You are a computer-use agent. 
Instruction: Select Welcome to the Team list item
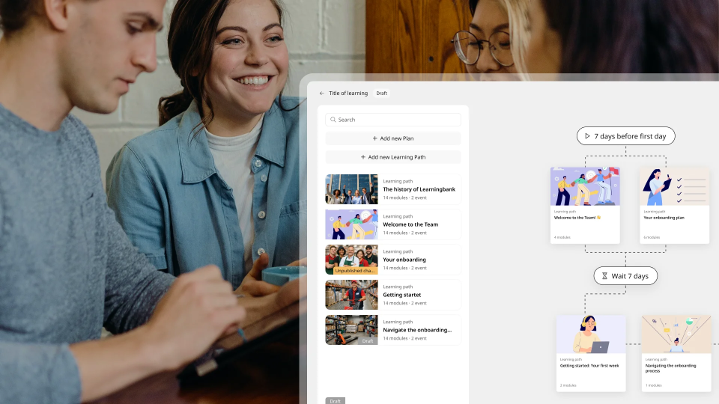point(393,224)
